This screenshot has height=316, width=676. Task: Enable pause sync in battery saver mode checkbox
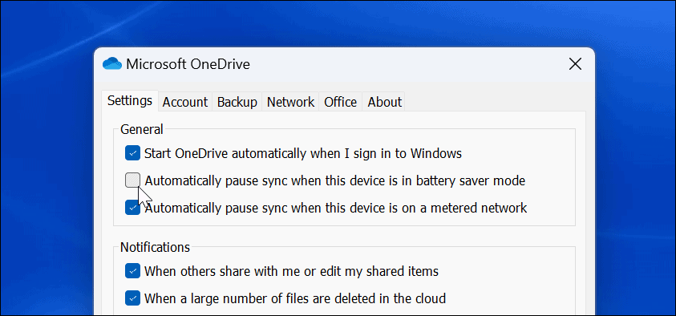[x=133, y=180]
